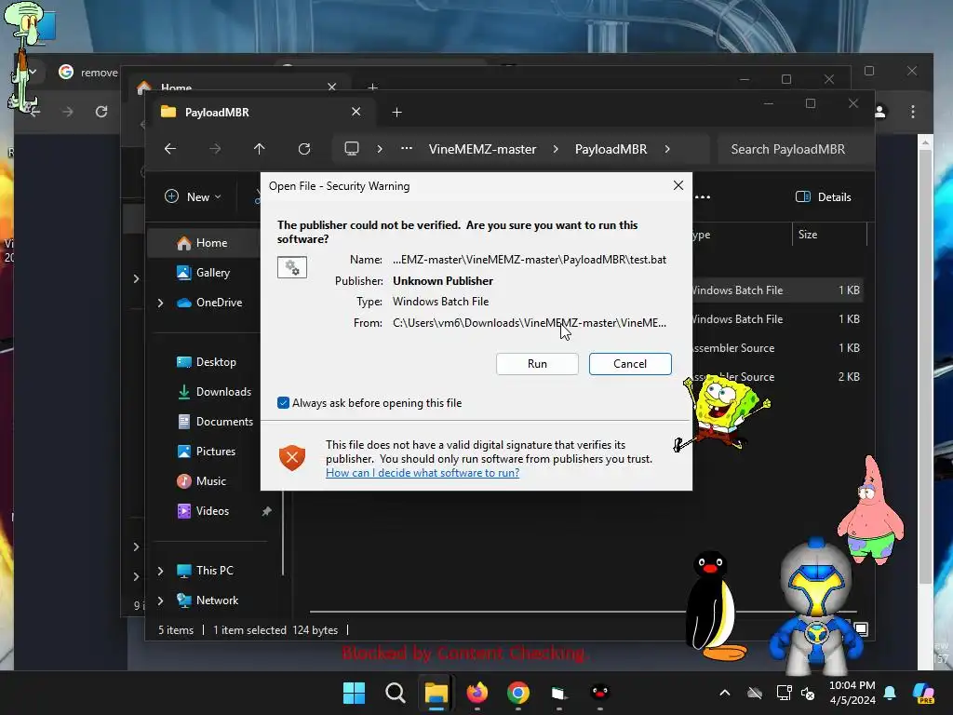Select PayloadMBR breadcrumb
Viewport: 953px width, 715px height.
pos(611,149)
